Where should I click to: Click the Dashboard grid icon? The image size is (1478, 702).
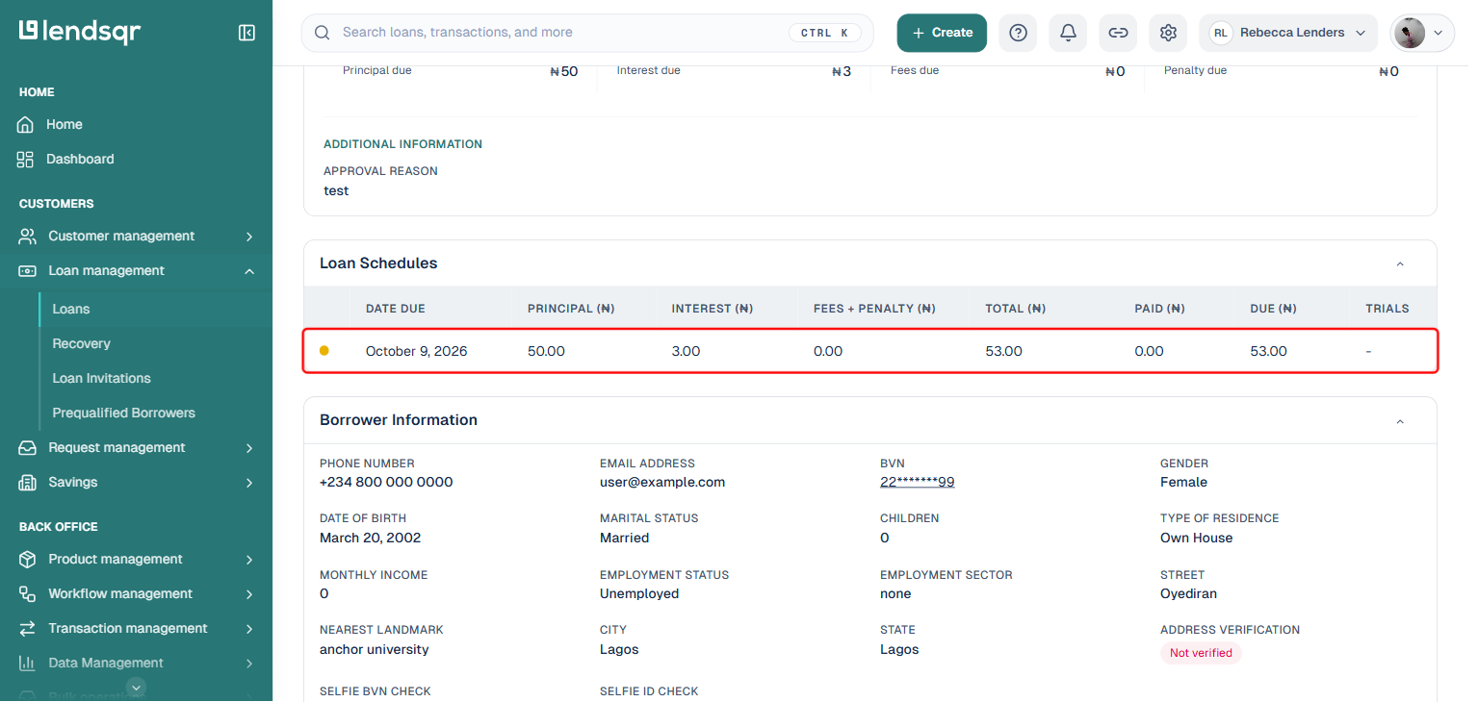point(25,159)
